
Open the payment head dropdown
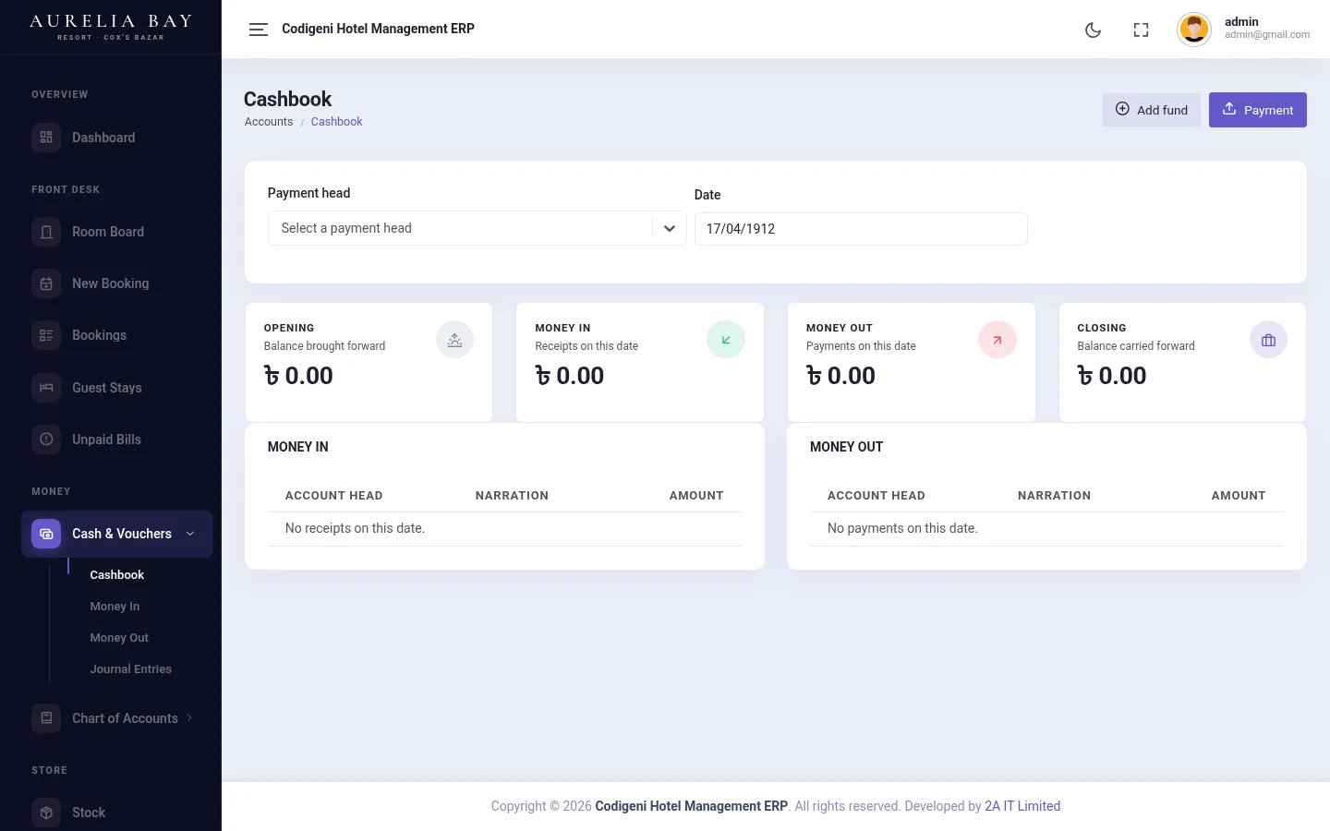pos(477,228)
